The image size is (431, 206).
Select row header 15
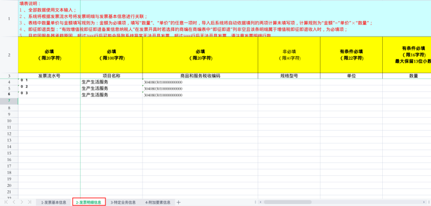(9, 153)
